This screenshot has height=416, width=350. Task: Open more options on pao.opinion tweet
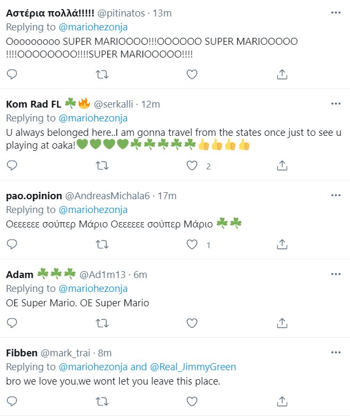(x=336, y=195)
